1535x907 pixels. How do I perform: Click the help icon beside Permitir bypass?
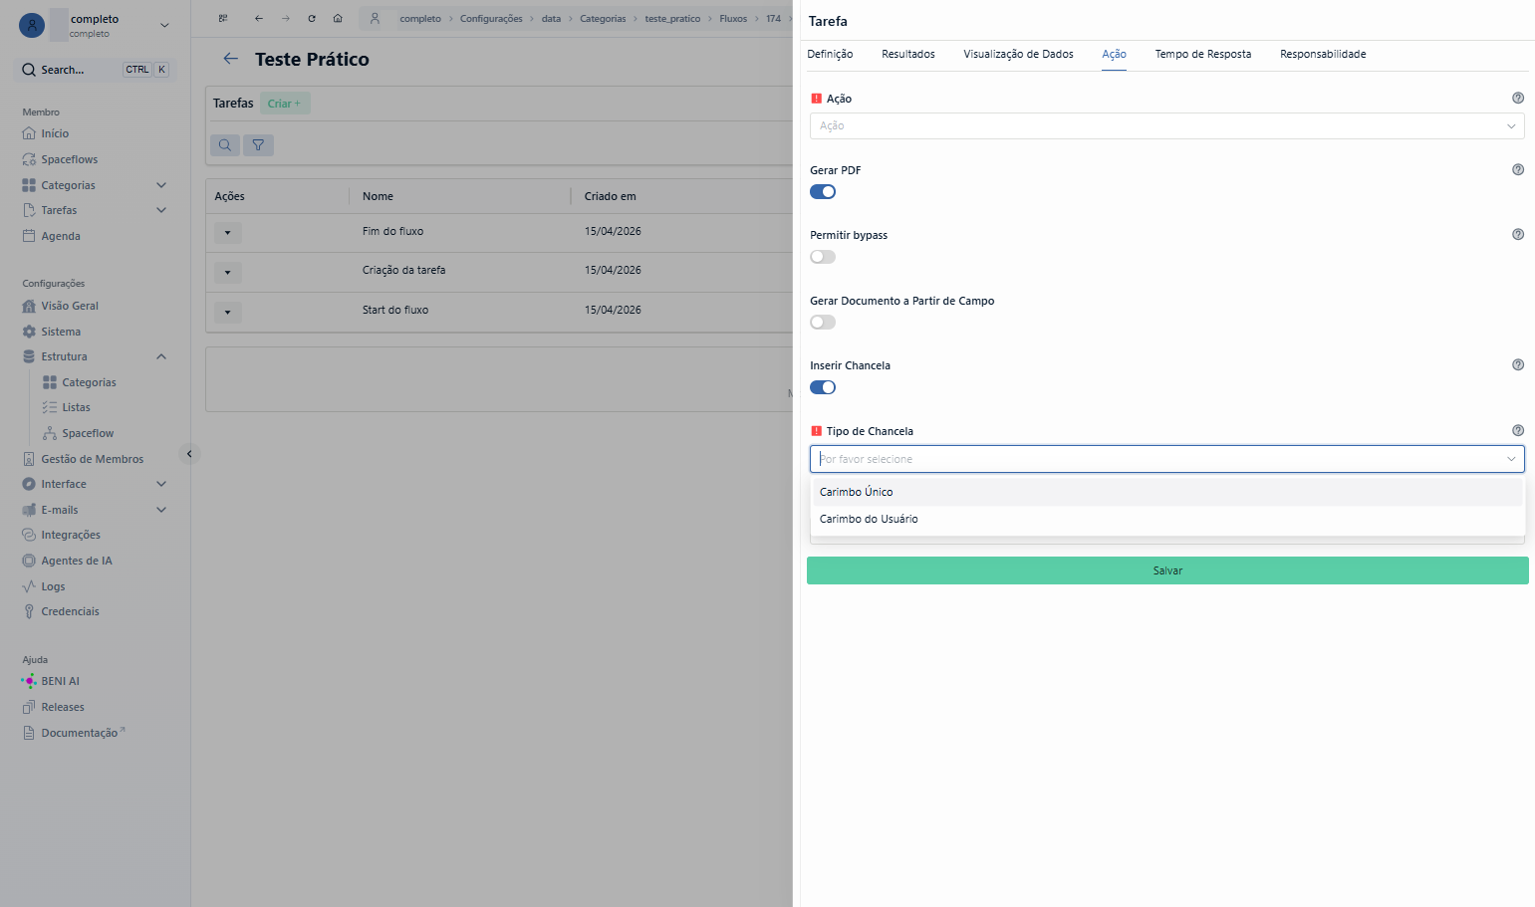pos(1518,234)
